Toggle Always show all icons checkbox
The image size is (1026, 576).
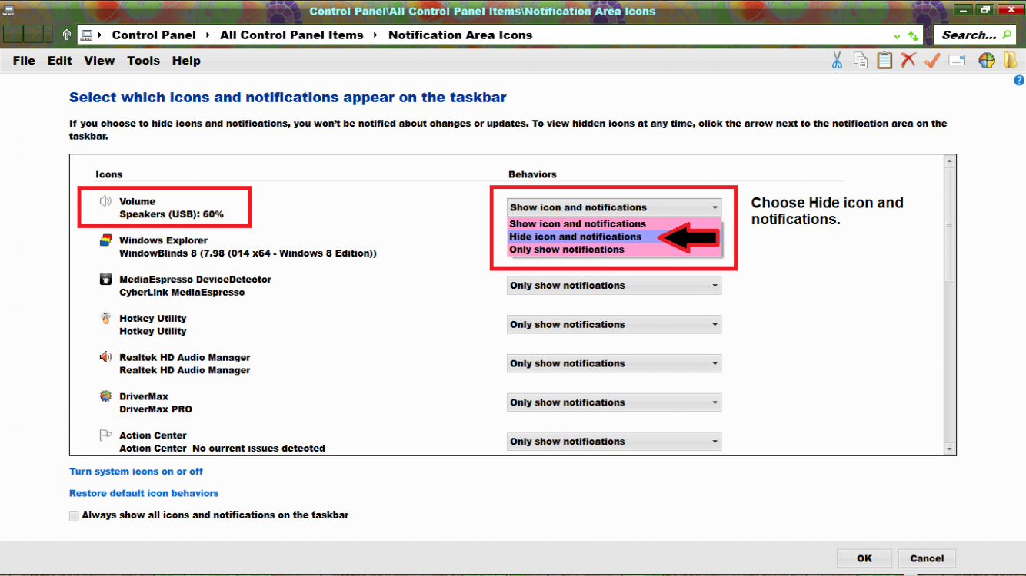coord(74,516)
